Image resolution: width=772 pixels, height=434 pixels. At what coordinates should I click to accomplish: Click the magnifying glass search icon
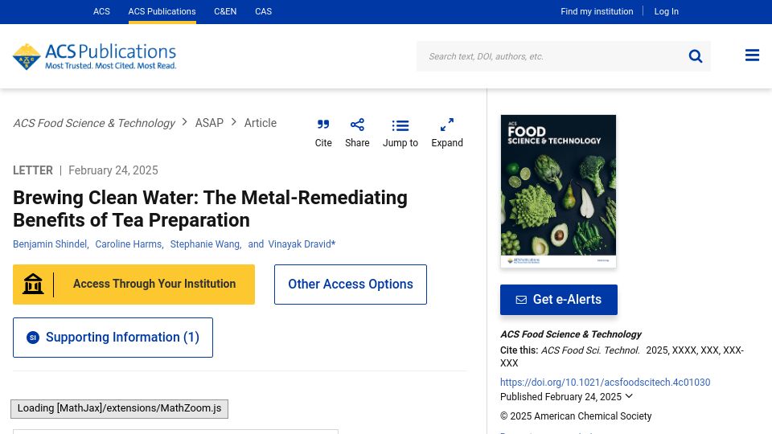[x=695, y=56]
